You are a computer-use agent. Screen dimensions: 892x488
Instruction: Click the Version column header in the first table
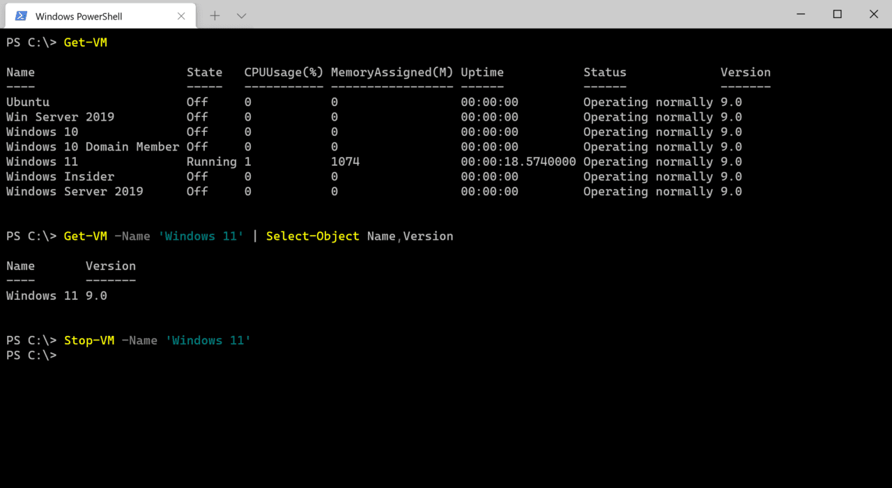[746, 73]
